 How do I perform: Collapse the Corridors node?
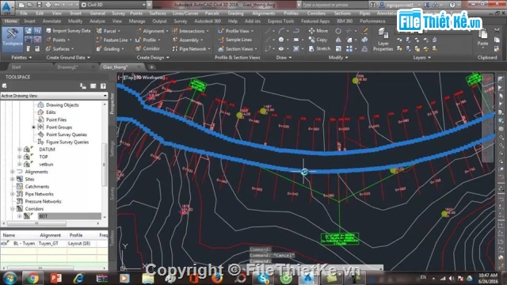point(13,209)
